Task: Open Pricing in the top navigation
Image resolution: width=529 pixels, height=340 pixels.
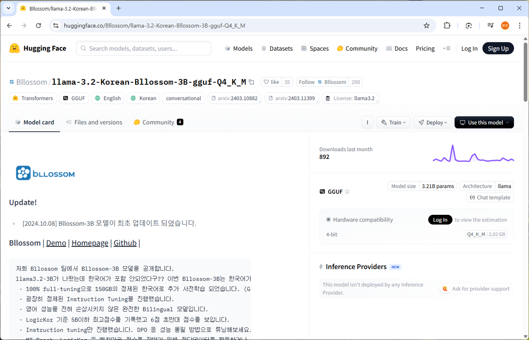Action: tap(425, 48)
